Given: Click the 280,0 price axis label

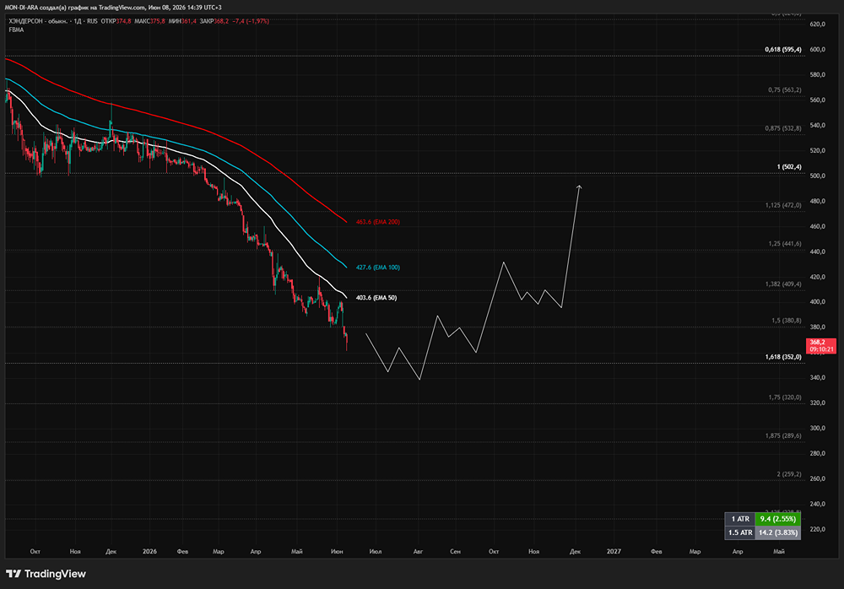Looking at the screenshot, I should (817, 454).
